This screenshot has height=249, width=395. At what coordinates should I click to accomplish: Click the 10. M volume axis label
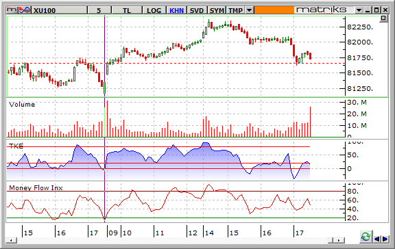tap(357, 126)
